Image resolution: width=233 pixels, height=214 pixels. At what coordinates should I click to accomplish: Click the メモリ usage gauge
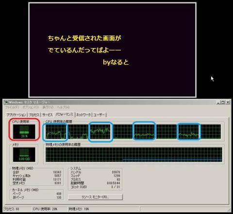(x=24, y=155)
